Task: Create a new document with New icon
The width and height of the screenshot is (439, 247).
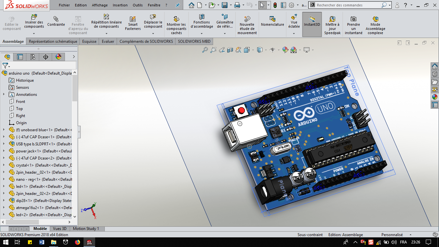Action: [x=200, y=5]
